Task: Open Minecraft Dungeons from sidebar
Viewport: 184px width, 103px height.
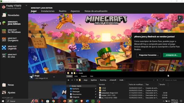Action: pos(10,39)
